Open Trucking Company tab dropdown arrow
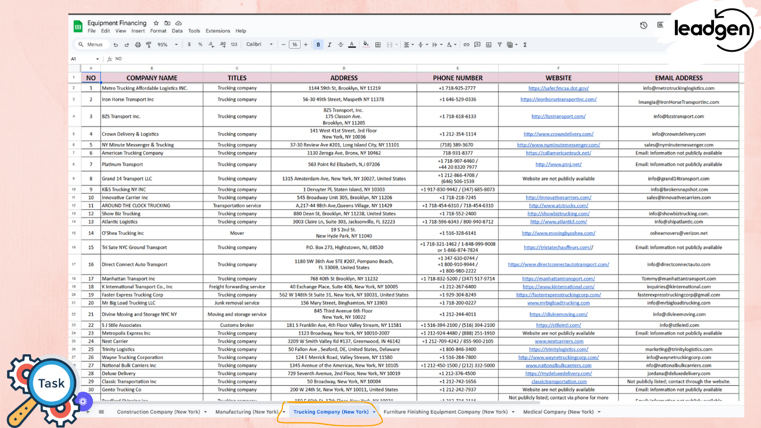761x428 pixels. pyautogui.click(x=374, y=412)
